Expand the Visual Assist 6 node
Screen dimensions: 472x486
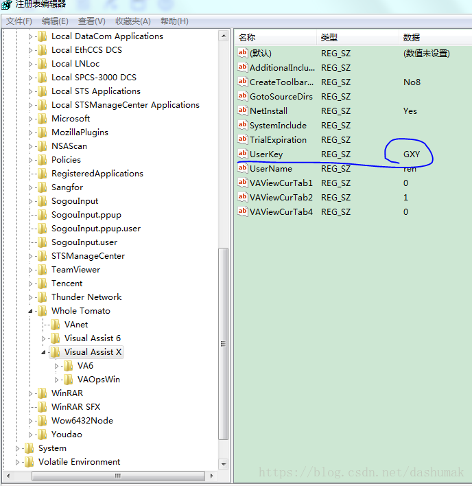43,338
